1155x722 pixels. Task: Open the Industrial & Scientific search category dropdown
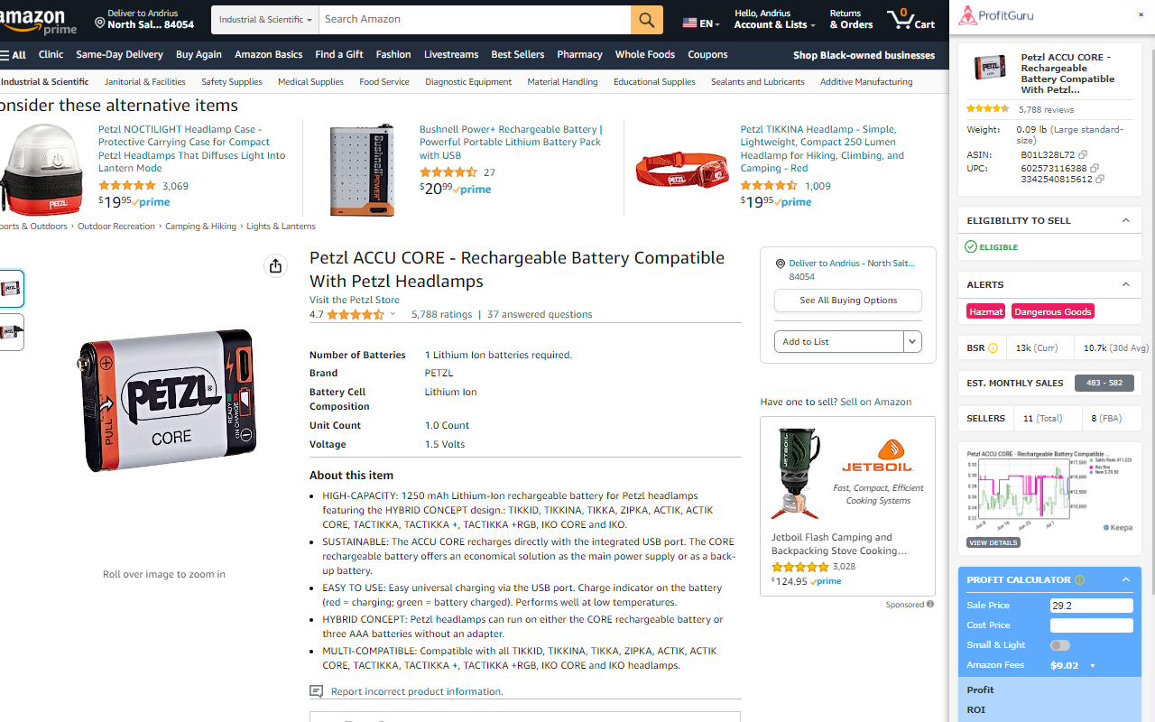(265, 19)
